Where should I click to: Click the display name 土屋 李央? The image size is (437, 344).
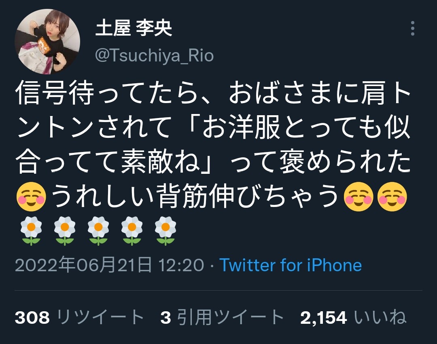[134, 28]
